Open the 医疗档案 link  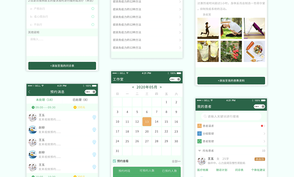(x=203, y=170)
